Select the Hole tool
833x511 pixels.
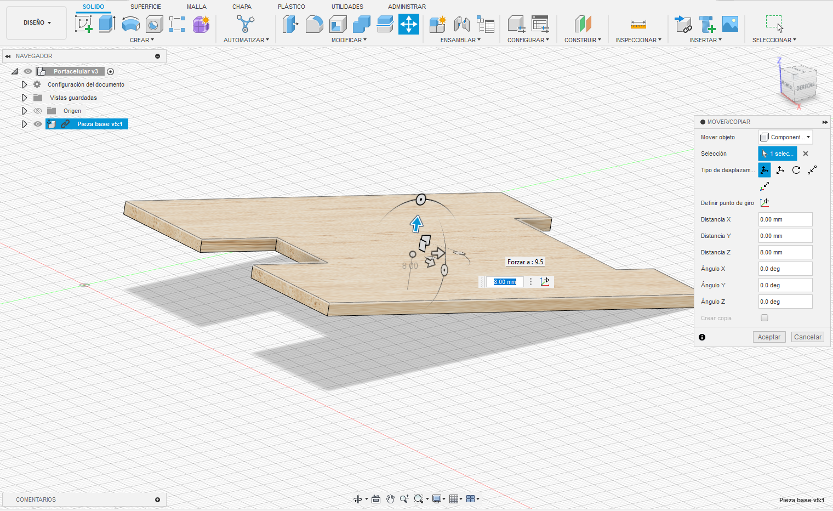[154, 24]
